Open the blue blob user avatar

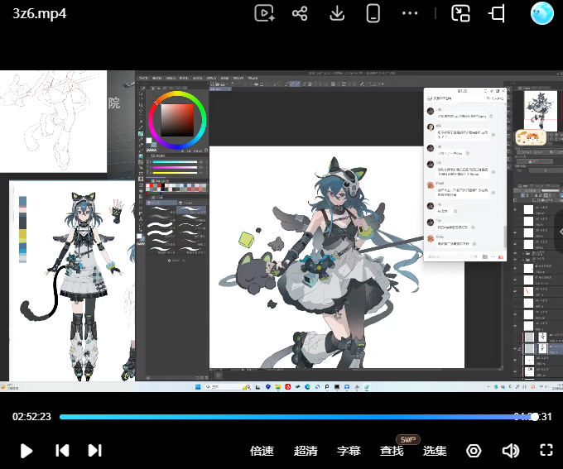(541, 13)
